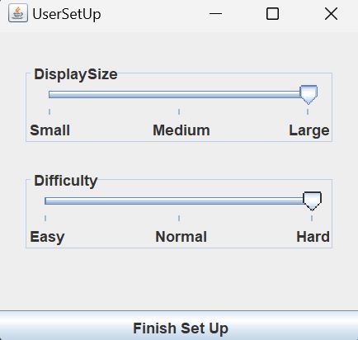Minimize the UserSetUp window
This screenshot has width=358, height=340.
coord(215,13)
